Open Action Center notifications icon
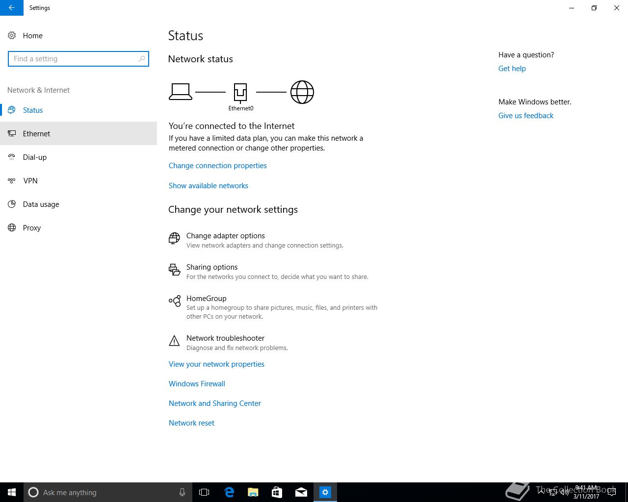Image resolution: width=628 pixels, height=502 pixels. [612, 492]
